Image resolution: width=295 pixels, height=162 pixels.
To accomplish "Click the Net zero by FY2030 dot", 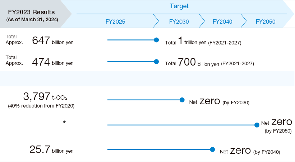I will point(182,100).
